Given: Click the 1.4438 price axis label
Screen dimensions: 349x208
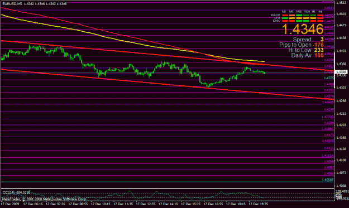Looking at the screenshot, I should tap(341, 38).
